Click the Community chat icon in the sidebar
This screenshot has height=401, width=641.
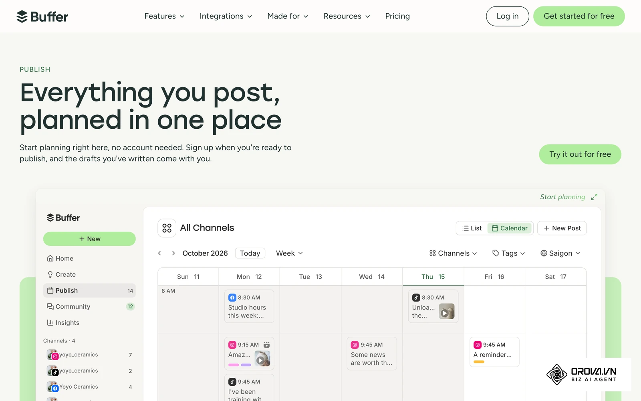click(x=50, y=307)
